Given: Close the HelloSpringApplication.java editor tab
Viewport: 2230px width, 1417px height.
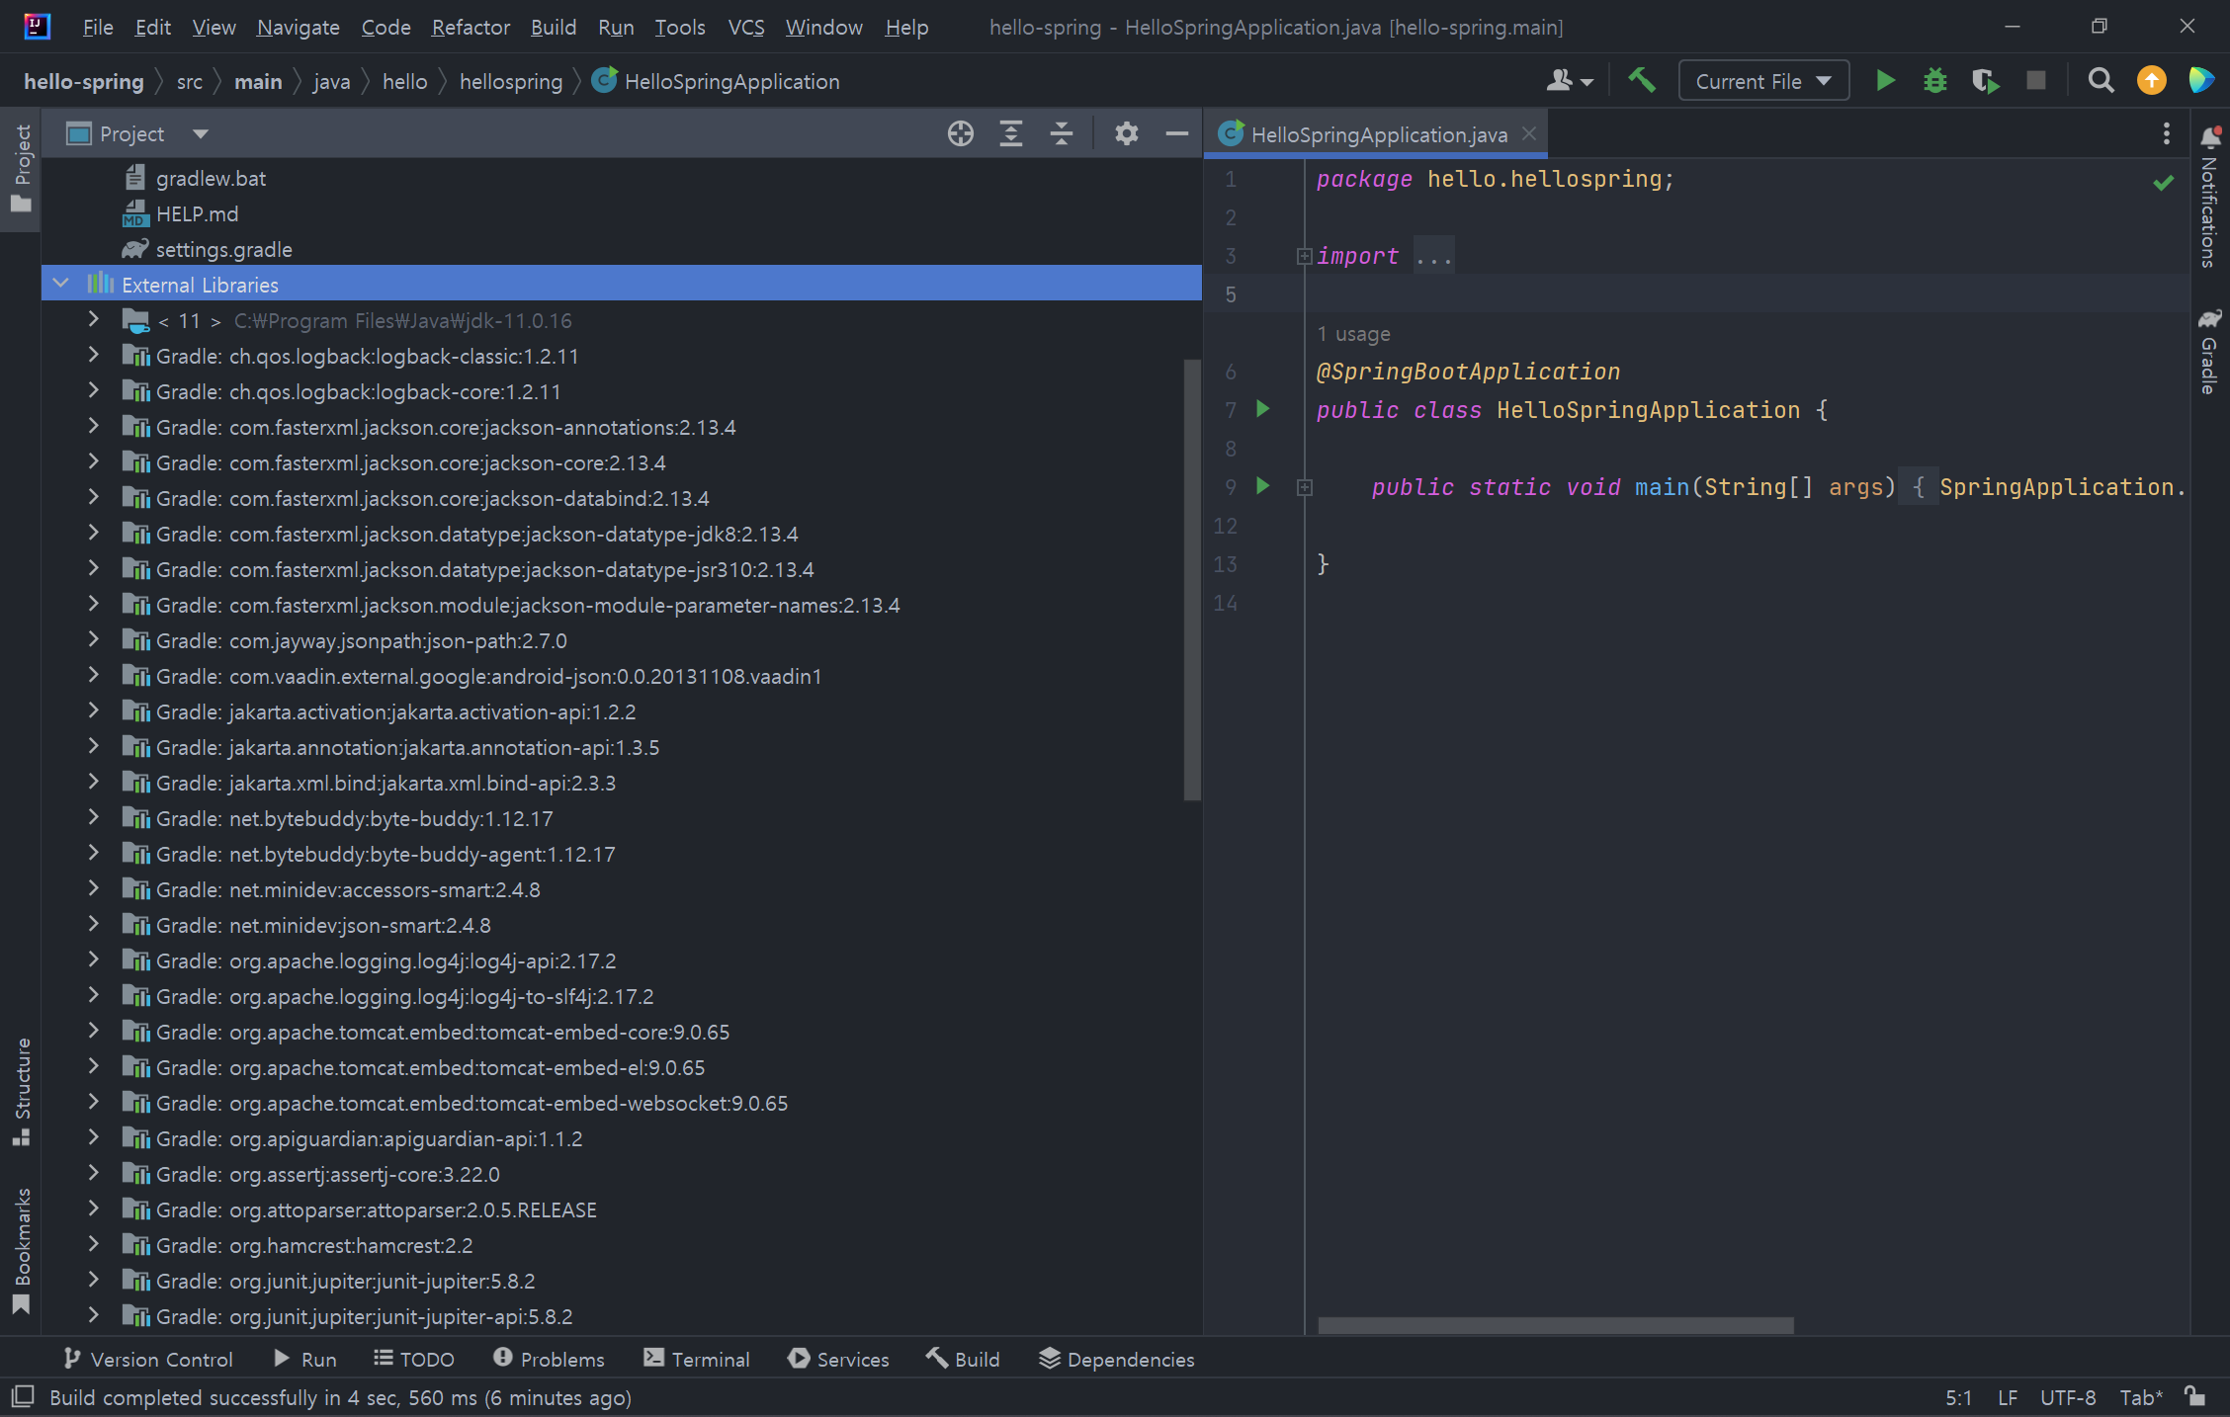Looking at the screenshot, I should click(1529, 133).
